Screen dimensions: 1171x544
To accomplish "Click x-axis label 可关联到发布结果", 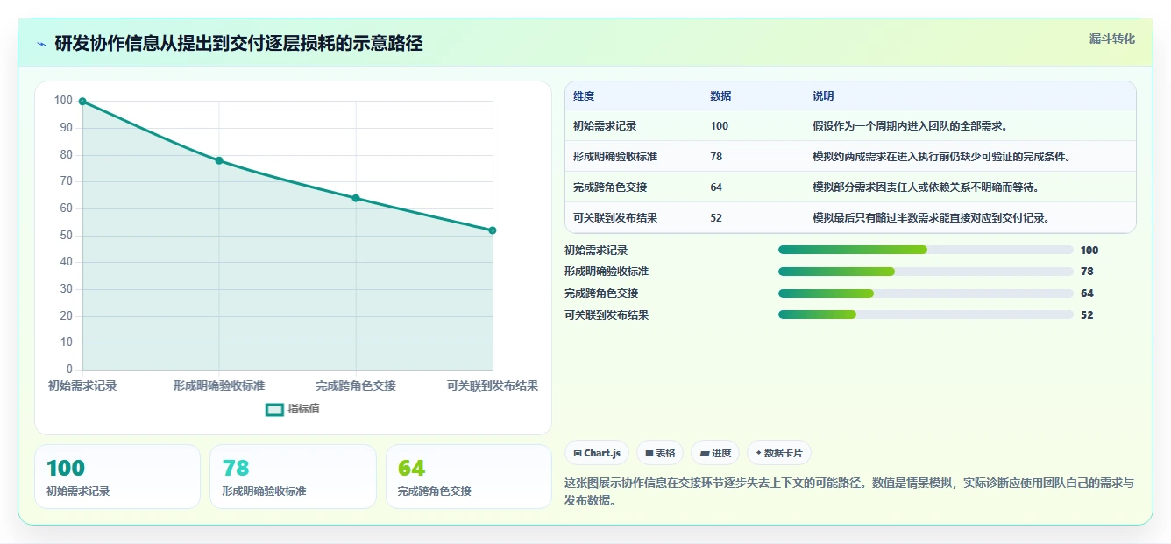I will coord(492,385).
